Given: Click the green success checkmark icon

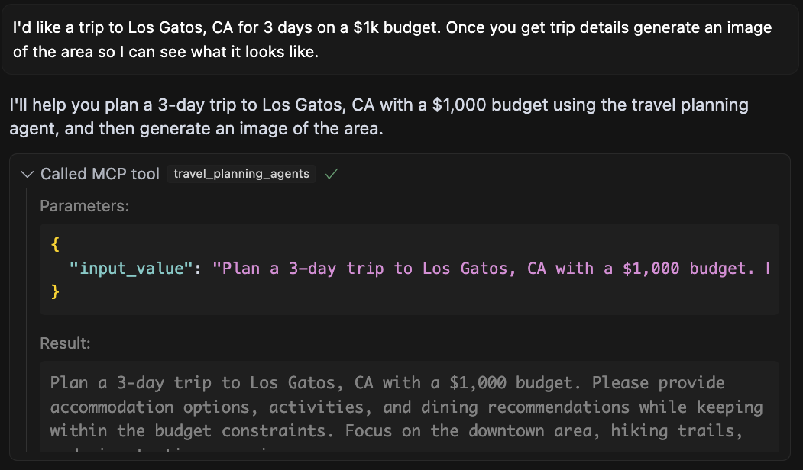Looking at the screenshot, I should coord(331,174).
